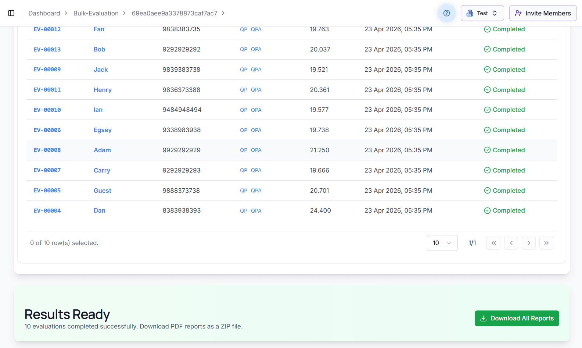Click the page indicator 1/1
The image size is (582, 348).
tap(472, 243)
